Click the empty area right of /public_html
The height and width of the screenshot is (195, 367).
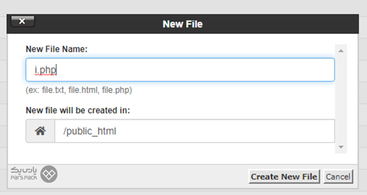(225, 131)
